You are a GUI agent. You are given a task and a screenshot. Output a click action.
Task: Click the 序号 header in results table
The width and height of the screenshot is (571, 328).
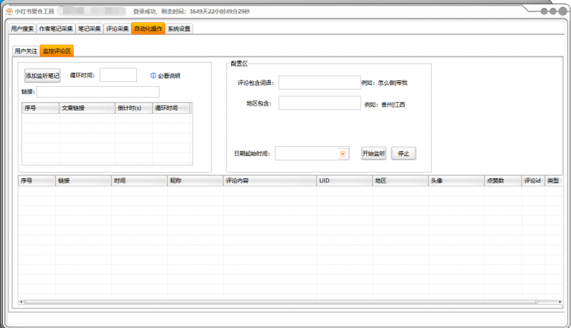coord(37,180)
